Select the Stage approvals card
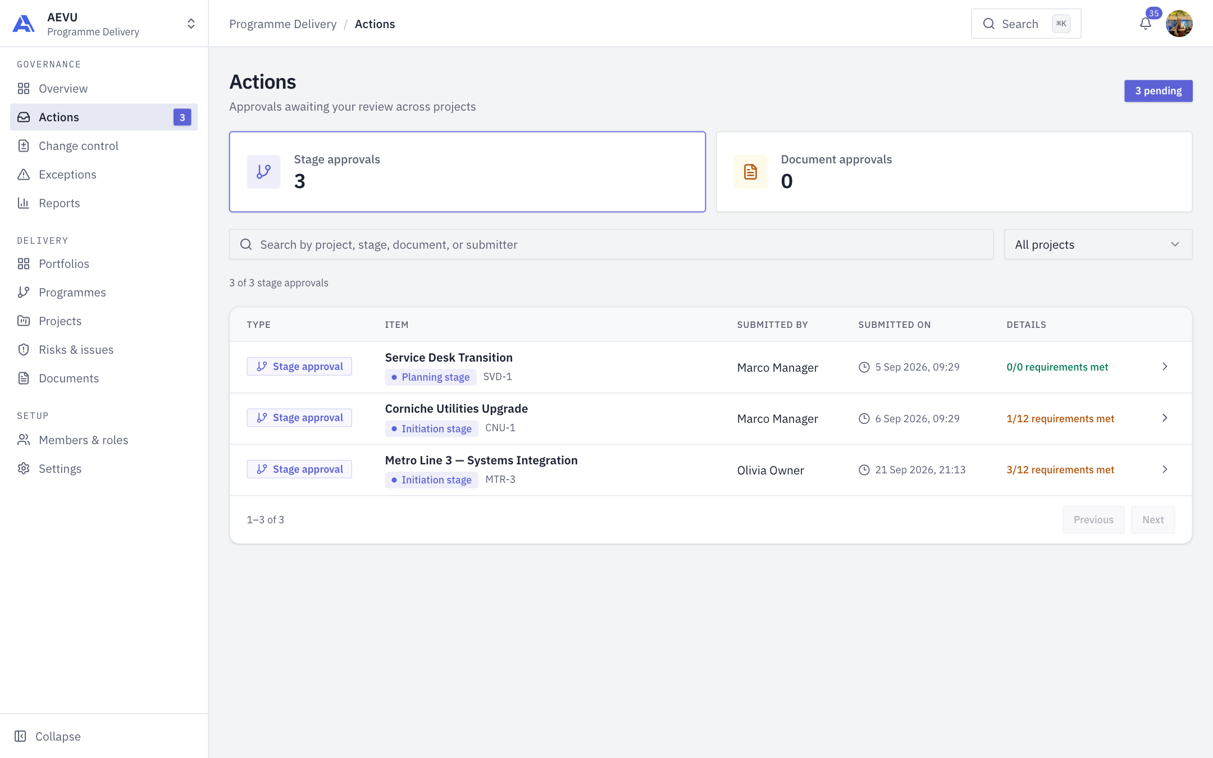The width and height of the screenshot is (1213, 758). coord(467,172)
